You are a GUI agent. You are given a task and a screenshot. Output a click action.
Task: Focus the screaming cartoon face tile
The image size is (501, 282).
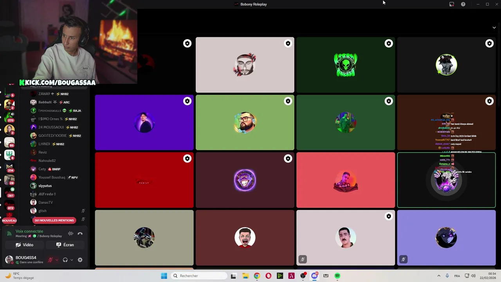245,238
